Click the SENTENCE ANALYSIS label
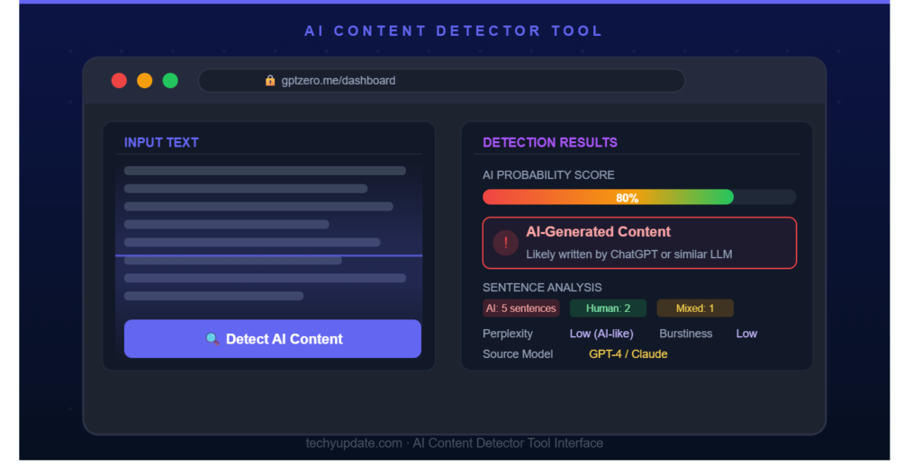 (542, 288)
